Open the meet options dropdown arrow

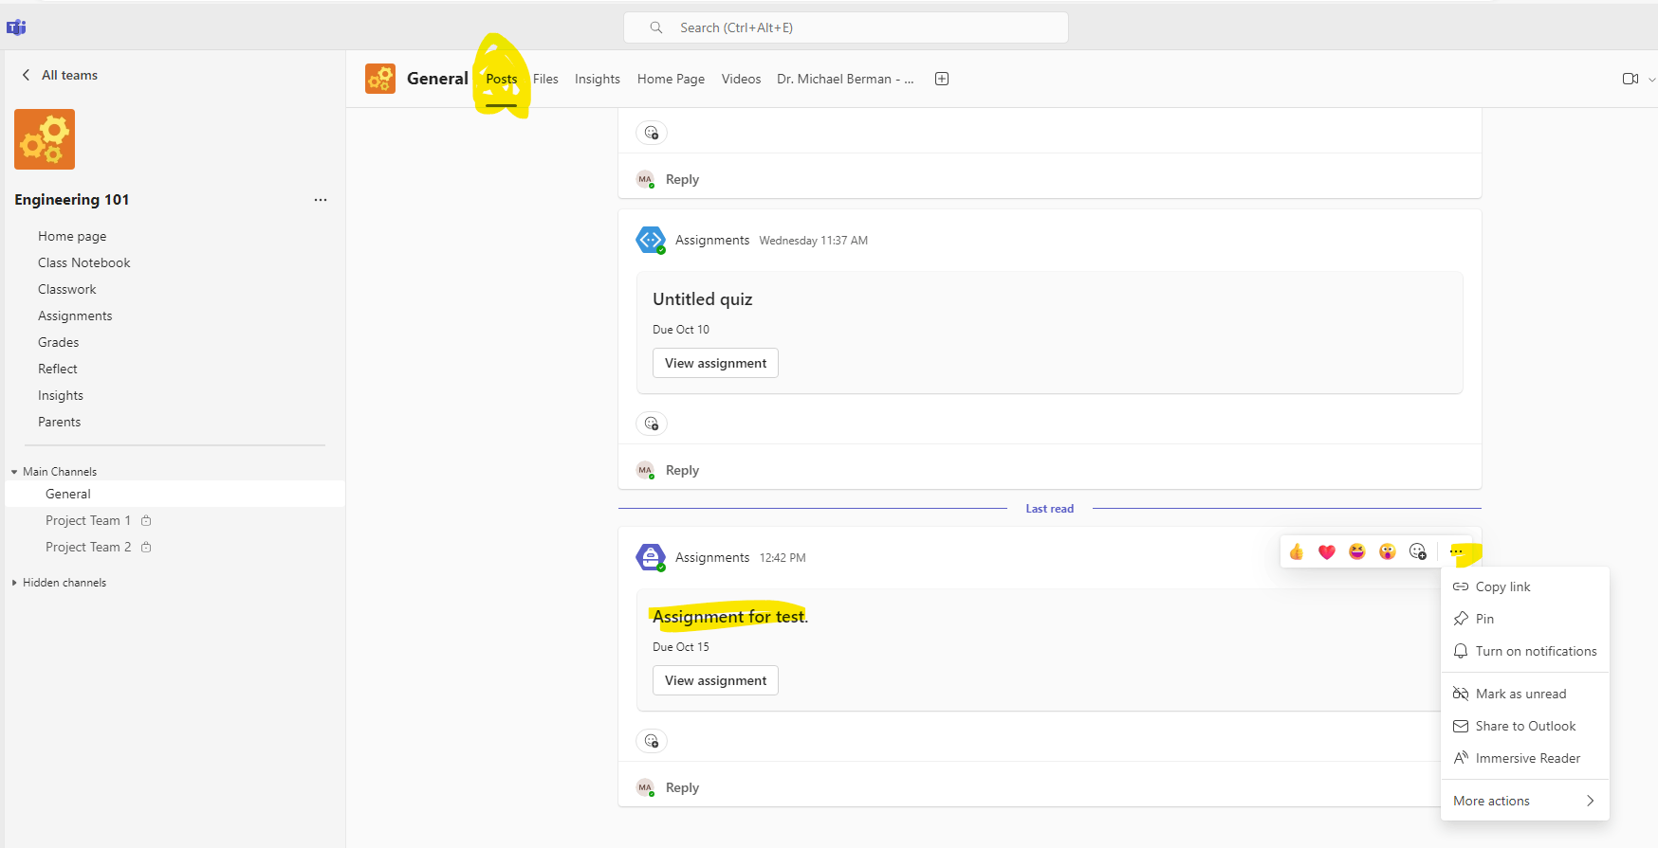coord(1651,80)
